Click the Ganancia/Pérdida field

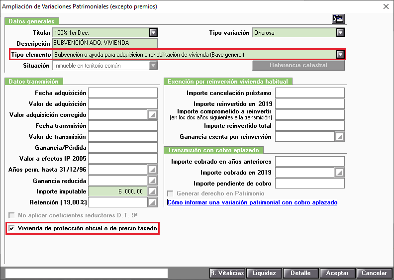123,147
